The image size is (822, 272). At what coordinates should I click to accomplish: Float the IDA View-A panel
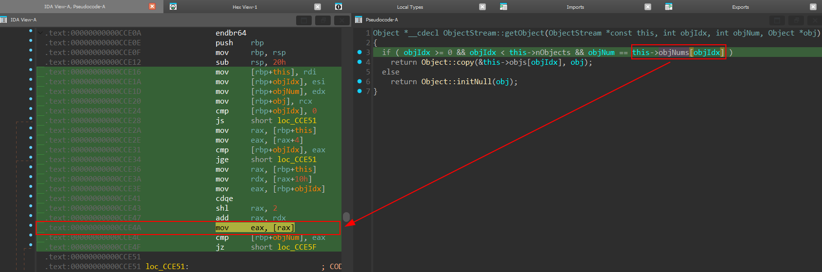tap(322, 20)
